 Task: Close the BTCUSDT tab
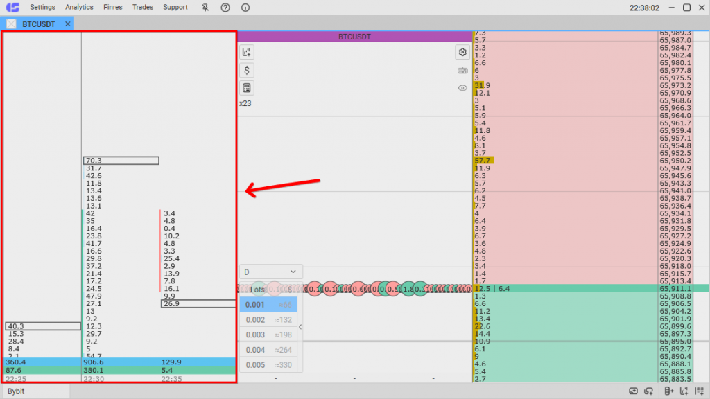tap(68, 24)
